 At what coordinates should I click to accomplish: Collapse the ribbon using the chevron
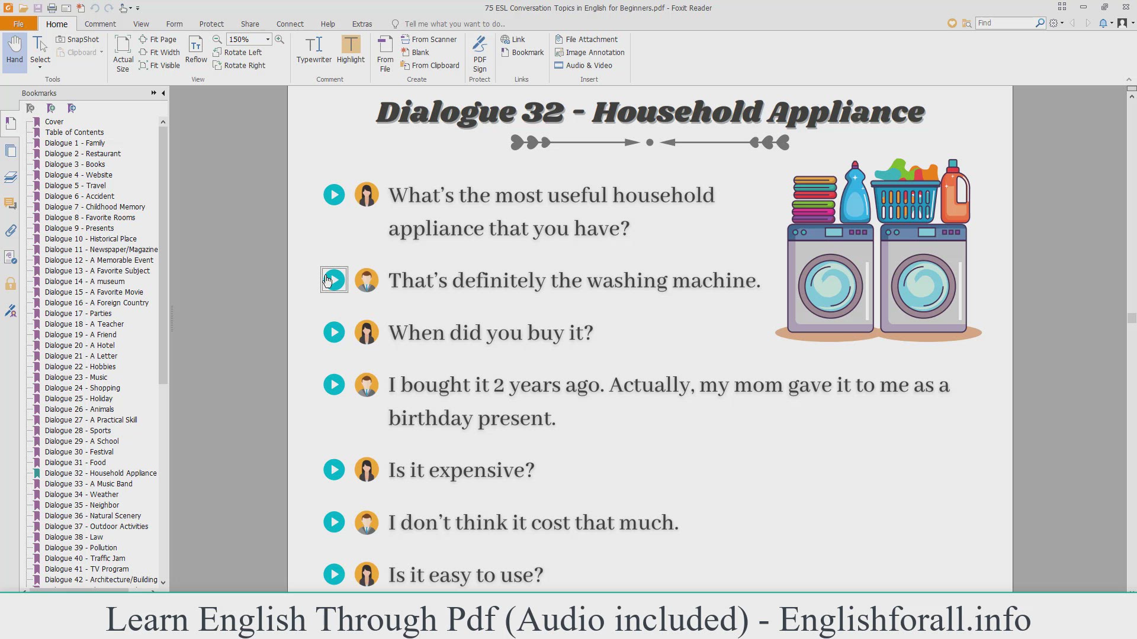pos(1128,79)
